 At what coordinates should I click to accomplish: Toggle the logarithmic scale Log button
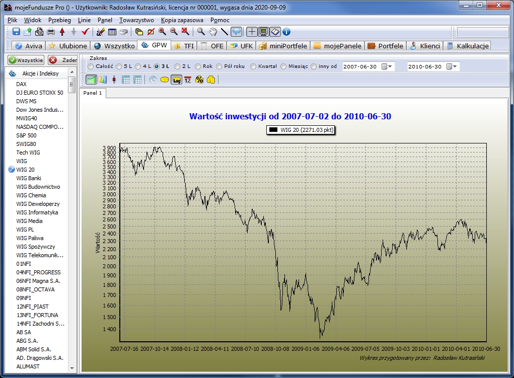click(176, 80)
